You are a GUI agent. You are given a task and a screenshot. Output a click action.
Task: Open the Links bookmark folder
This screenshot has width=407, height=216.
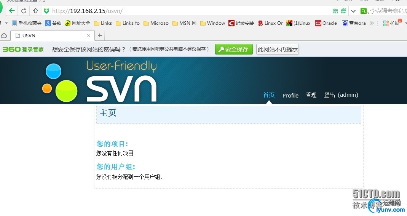point(103,23)
